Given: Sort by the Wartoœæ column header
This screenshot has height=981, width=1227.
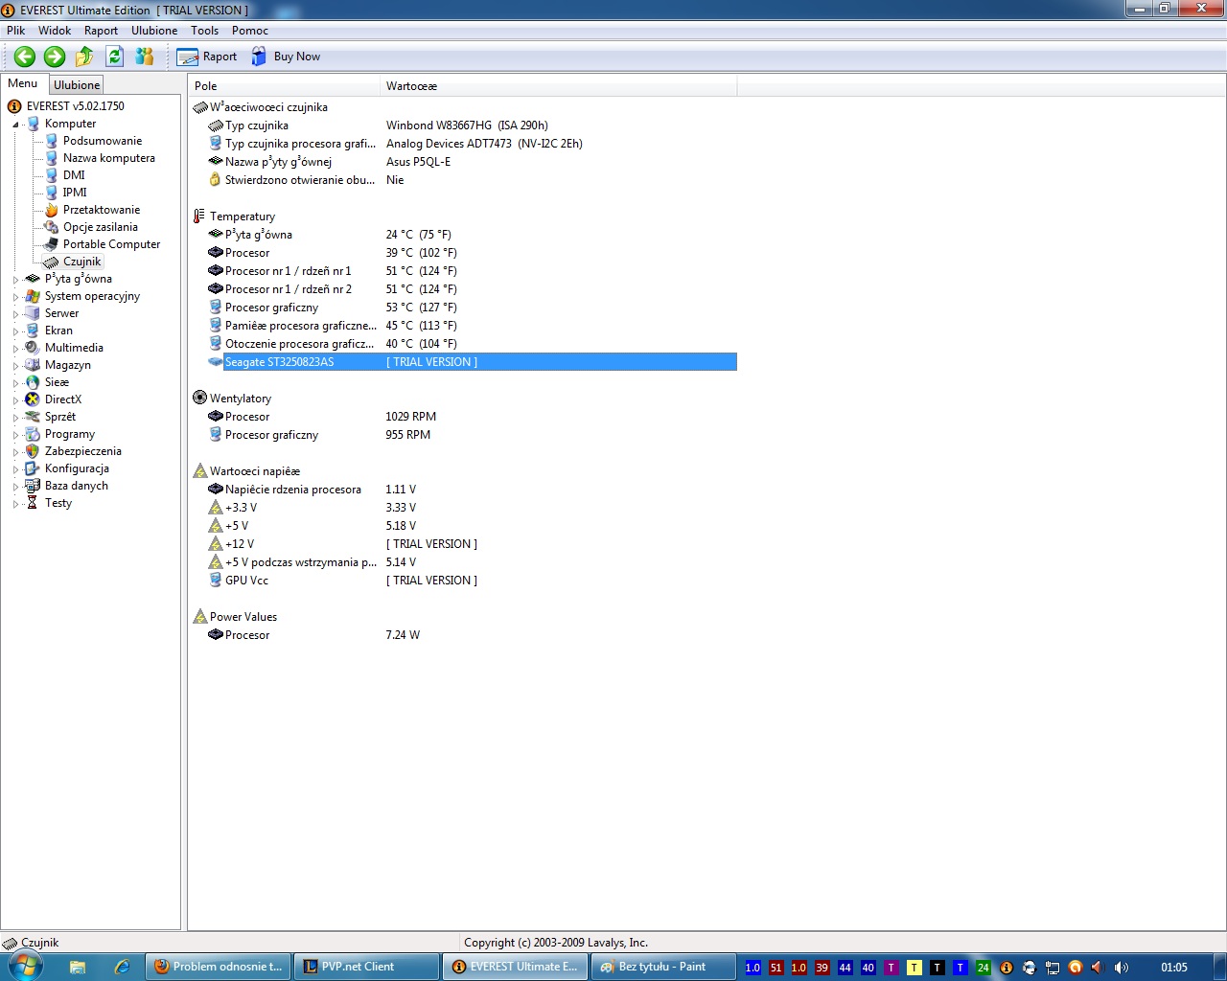Looking at the screenshot, I should coord(559,86).
